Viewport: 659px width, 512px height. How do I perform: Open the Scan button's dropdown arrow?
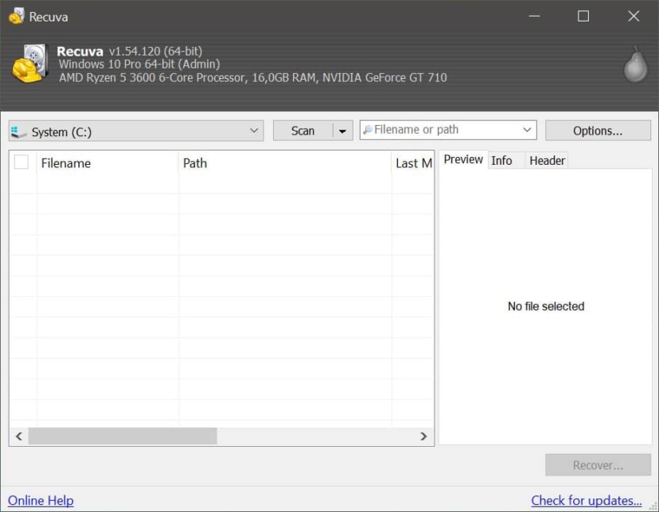pyautogui.click(x=342, y=129)
